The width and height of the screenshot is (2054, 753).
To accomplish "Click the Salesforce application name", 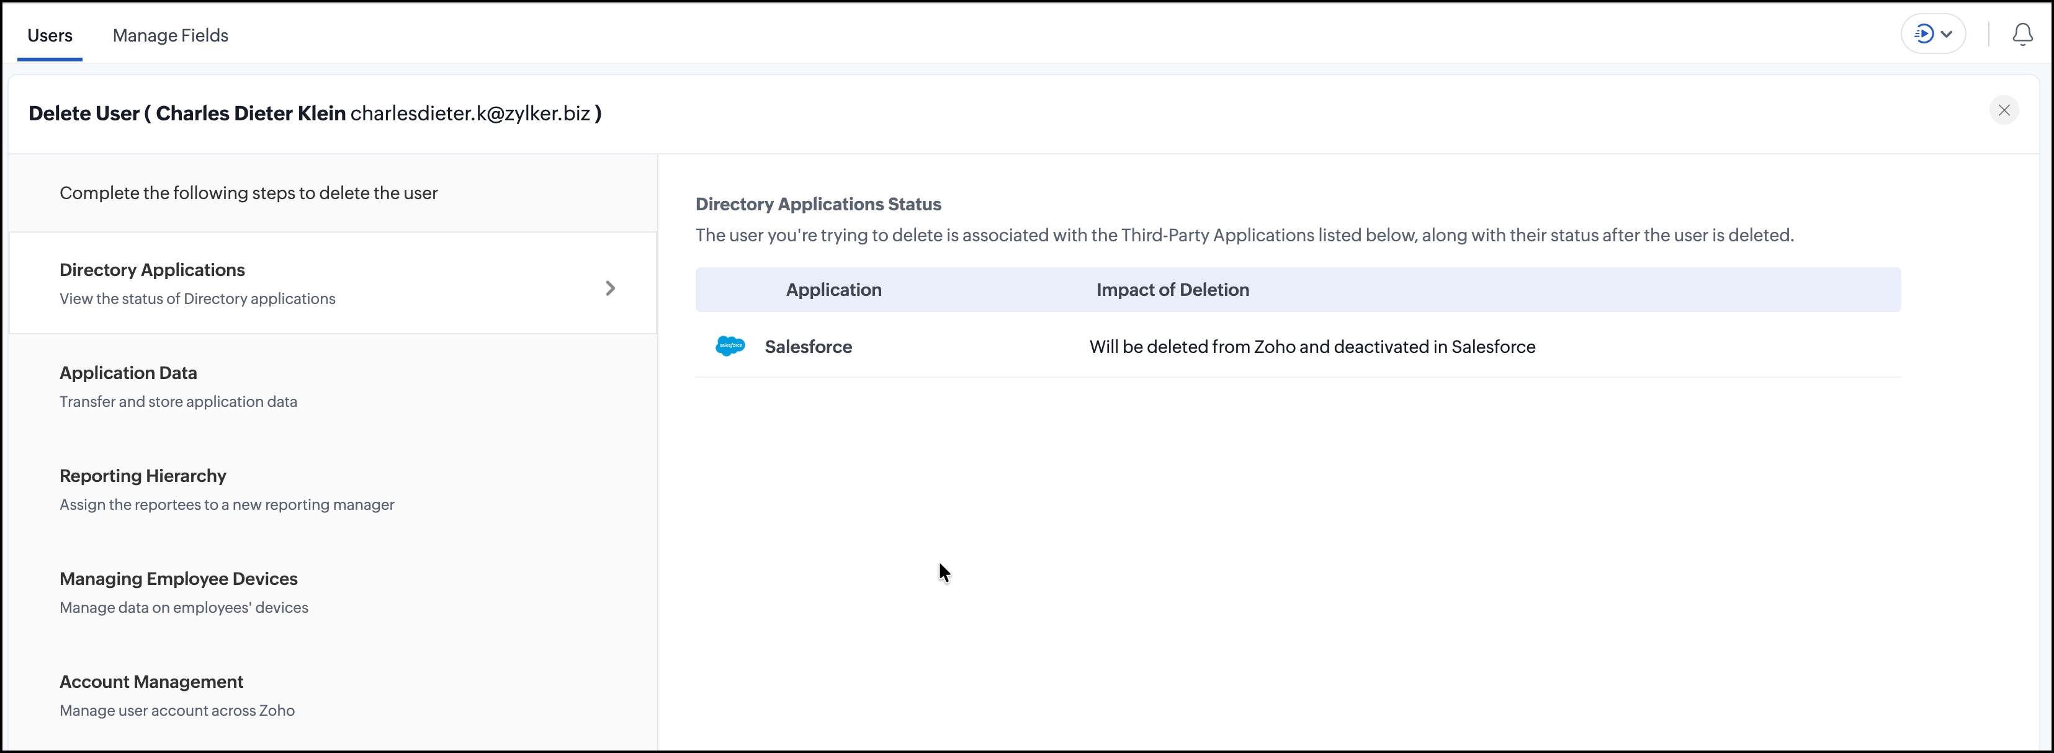I will click(x=809, y=347).
